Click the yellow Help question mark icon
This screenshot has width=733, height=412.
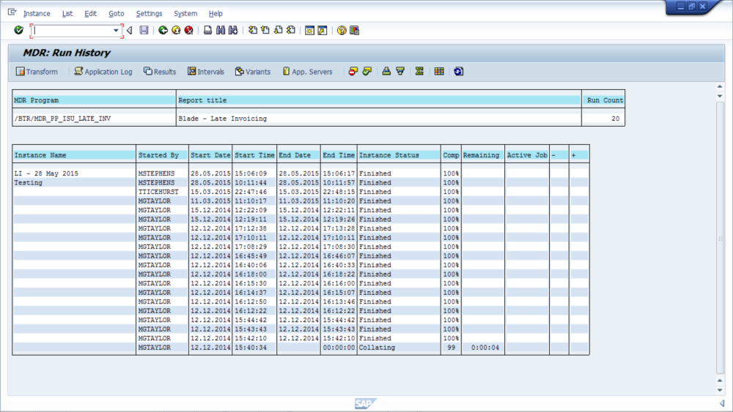point(342,30)
